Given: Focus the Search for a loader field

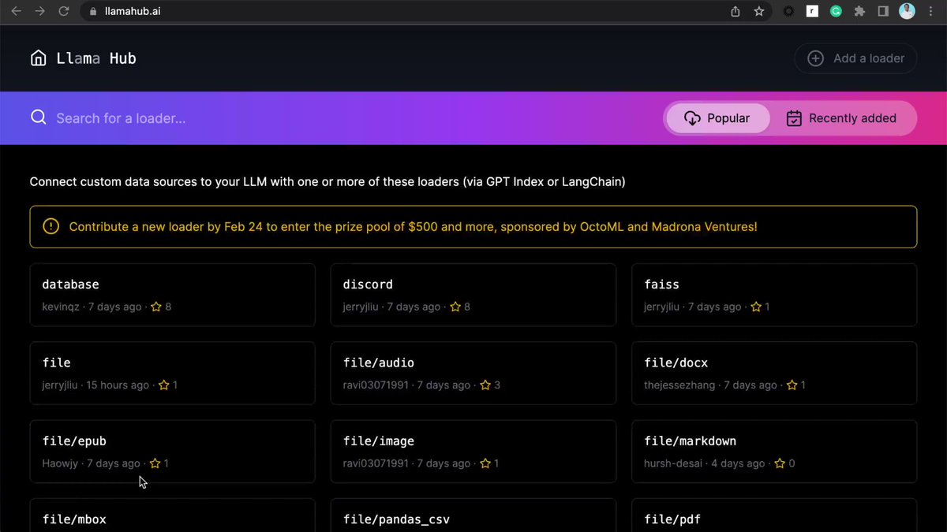Looking at the screenshot, I should 339,118.
